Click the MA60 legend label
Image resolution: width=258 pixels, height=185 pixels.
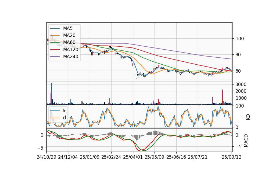coord(69,42)
